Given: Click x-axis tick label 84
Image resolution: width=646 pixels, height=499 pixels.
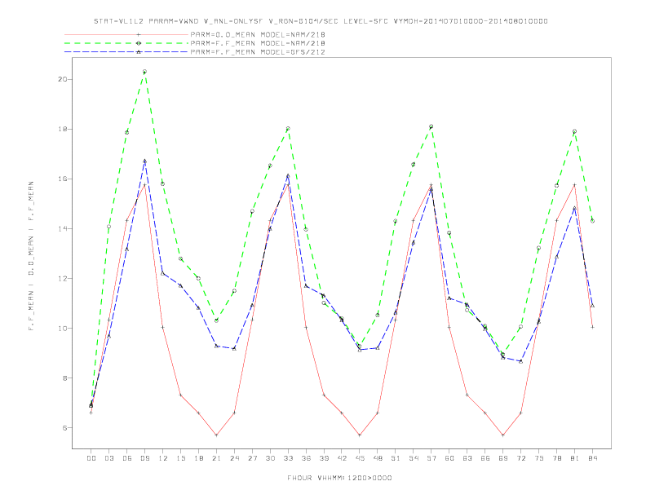Looking at the screenshot, I should click(592, 458).
